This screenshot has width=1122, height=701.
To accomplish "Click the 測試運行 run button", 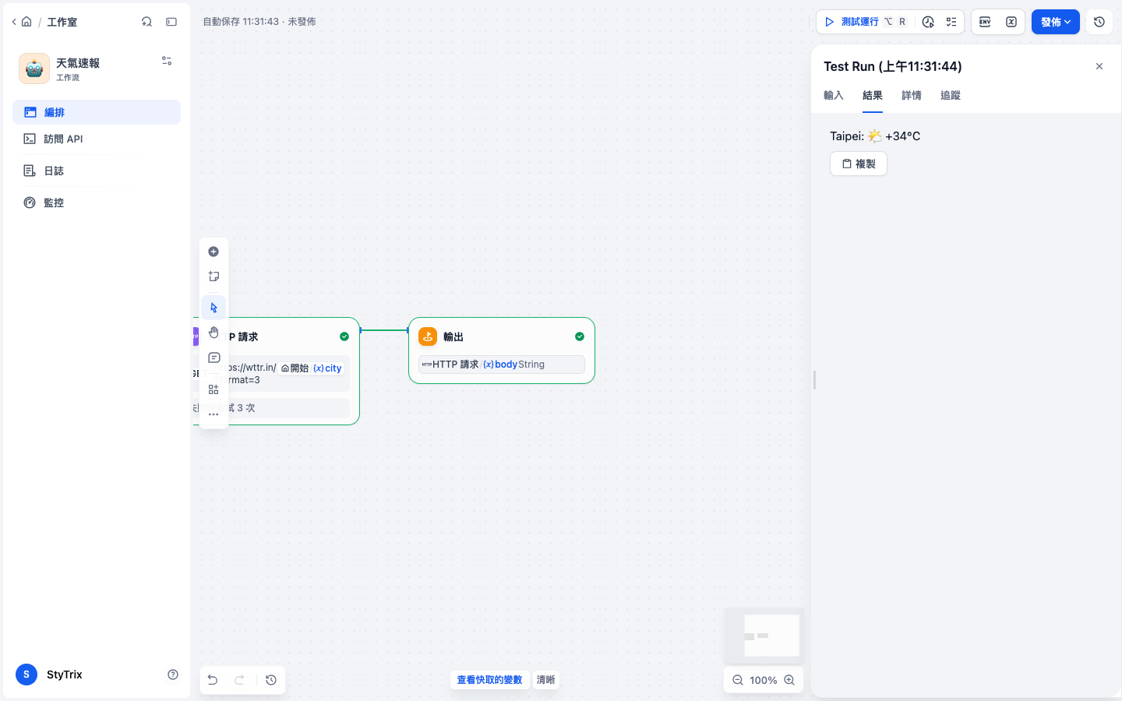I will (865, 22).
